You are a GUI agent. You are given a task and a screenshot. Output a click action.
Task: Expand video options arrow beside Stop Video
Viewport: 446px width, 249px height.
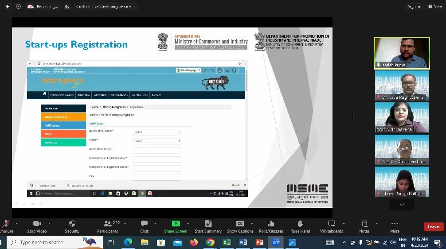point(50,223)
